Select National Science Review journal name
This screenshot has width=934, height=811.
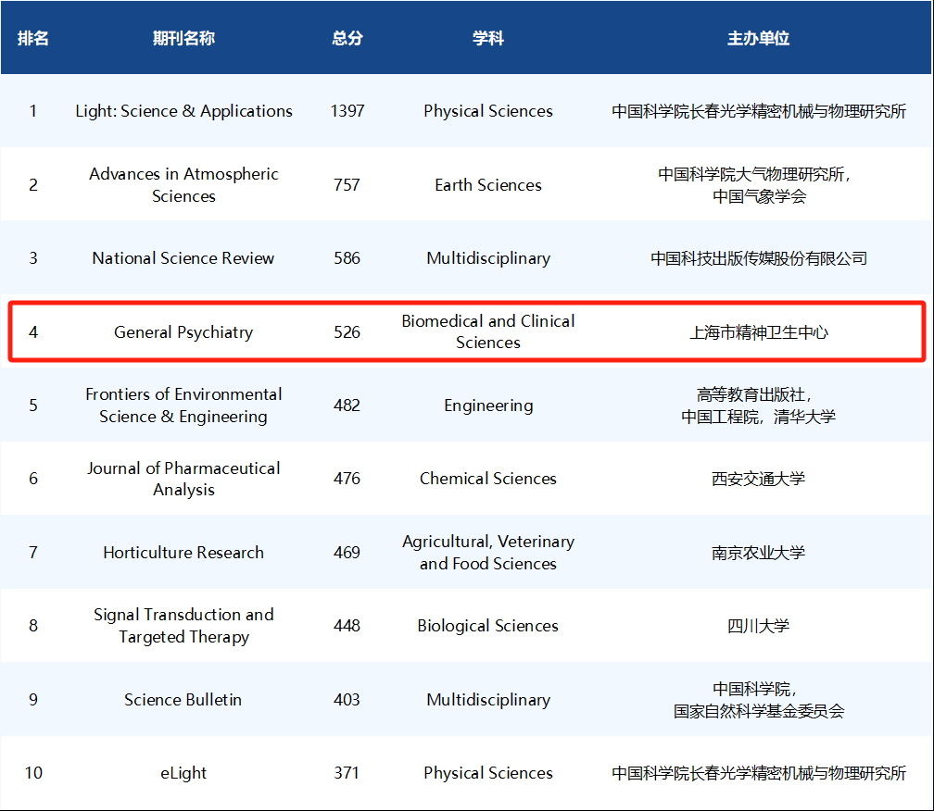[x=183, y=258]
